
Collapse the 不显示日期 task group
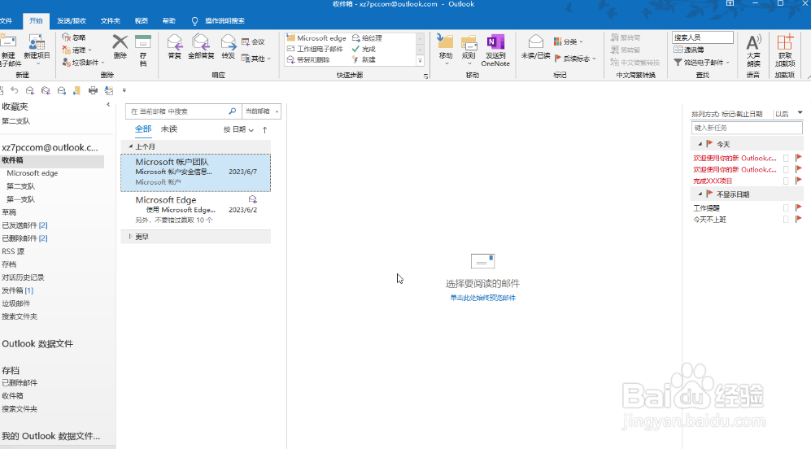(x=700, y=194)
